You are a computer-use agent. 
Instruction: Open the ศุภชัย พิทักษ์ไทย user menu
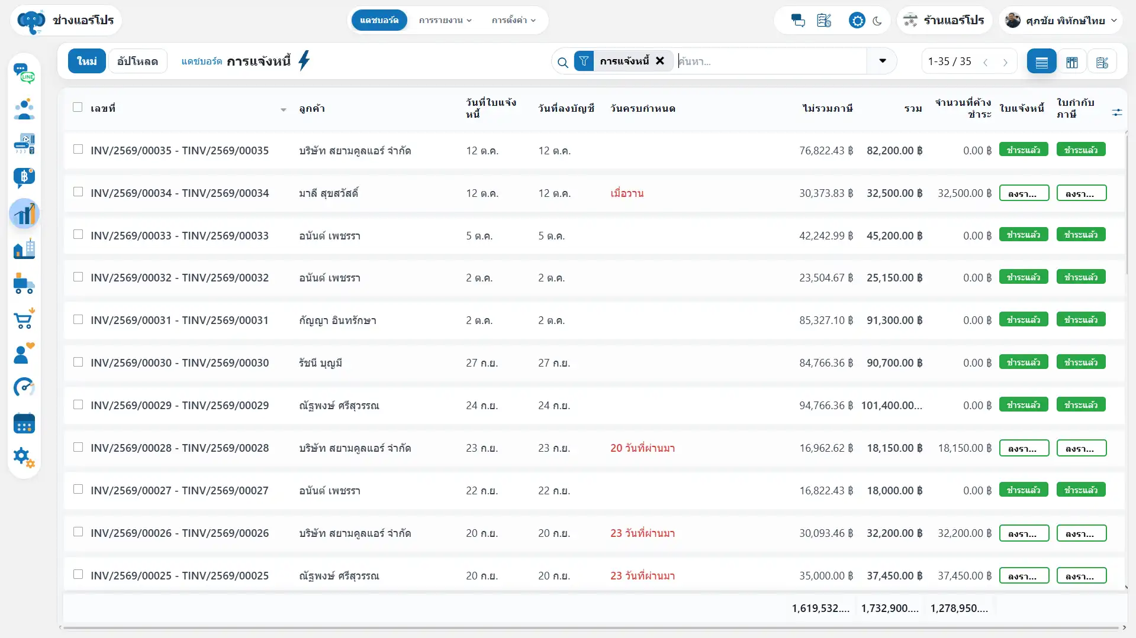coord(1061,21)
